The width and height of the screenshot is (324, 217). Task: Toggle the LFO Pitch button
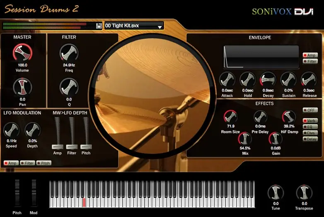click(x=44, y=163)
